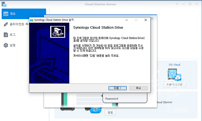Click the DS cloud heading text

[175, 65]
